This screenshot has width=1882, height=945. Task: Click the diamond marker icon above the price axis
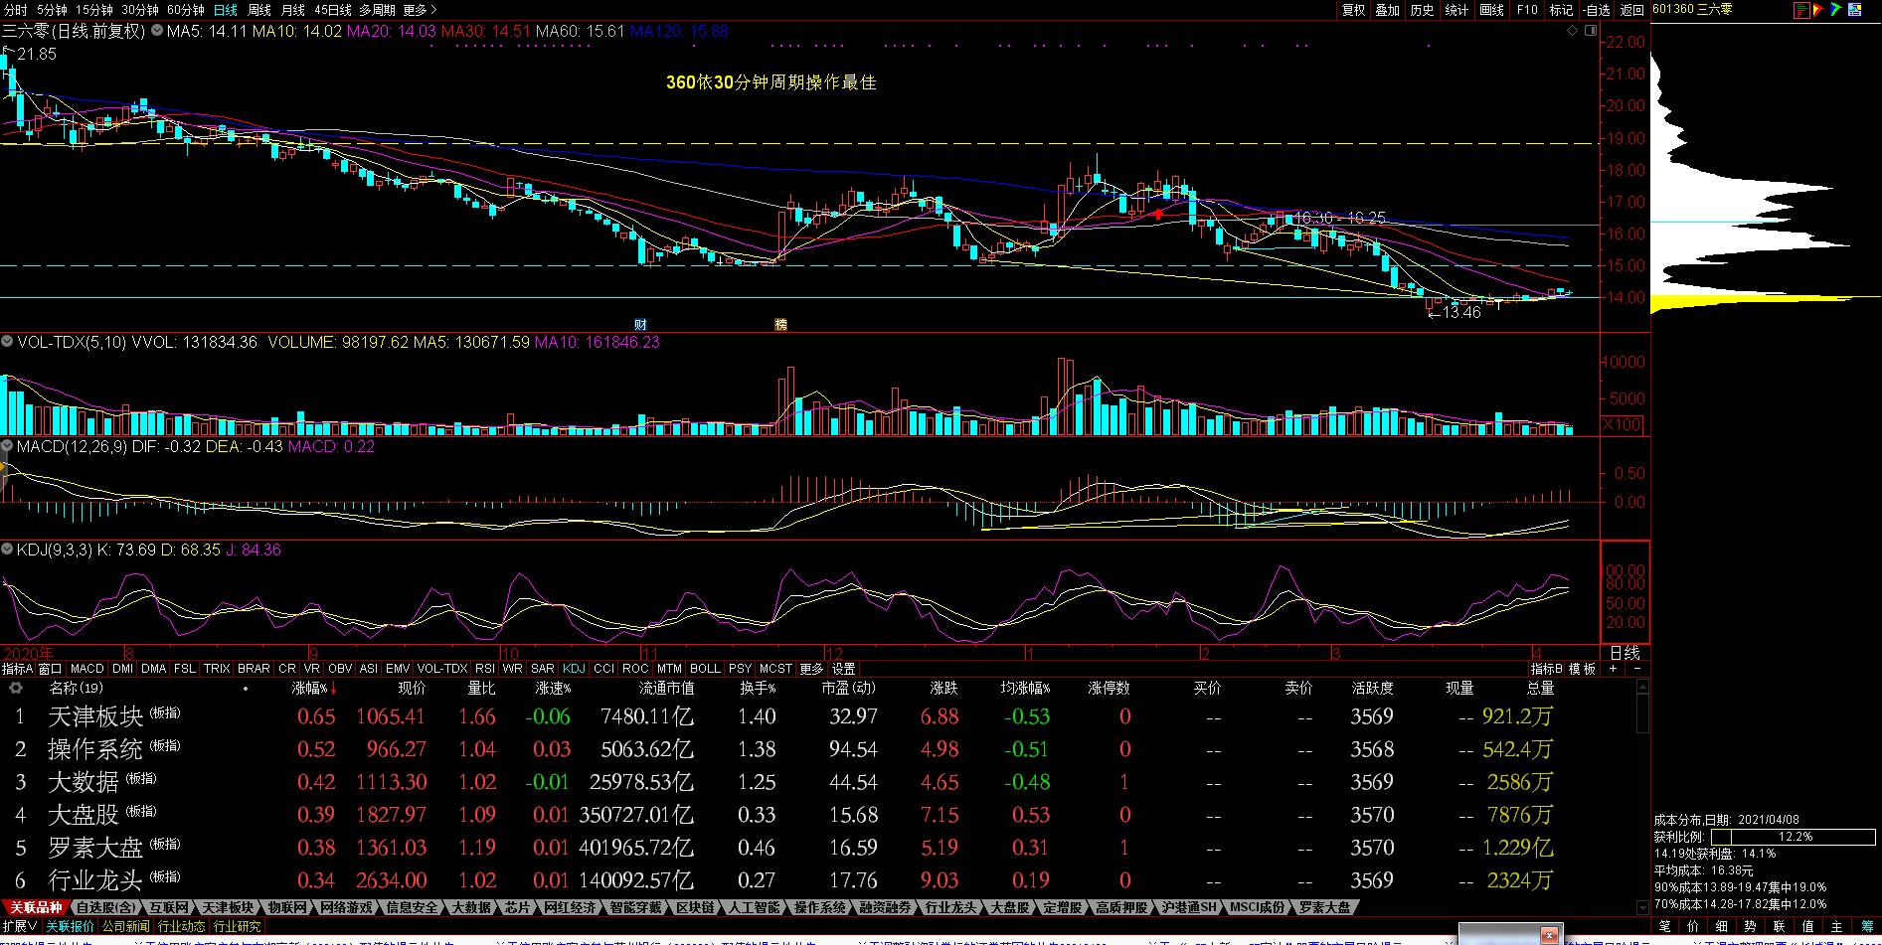(x=1573, y=31)
